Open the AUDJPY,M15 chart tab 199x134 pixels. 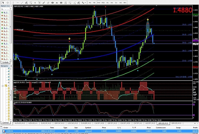(x=150, y=123)
